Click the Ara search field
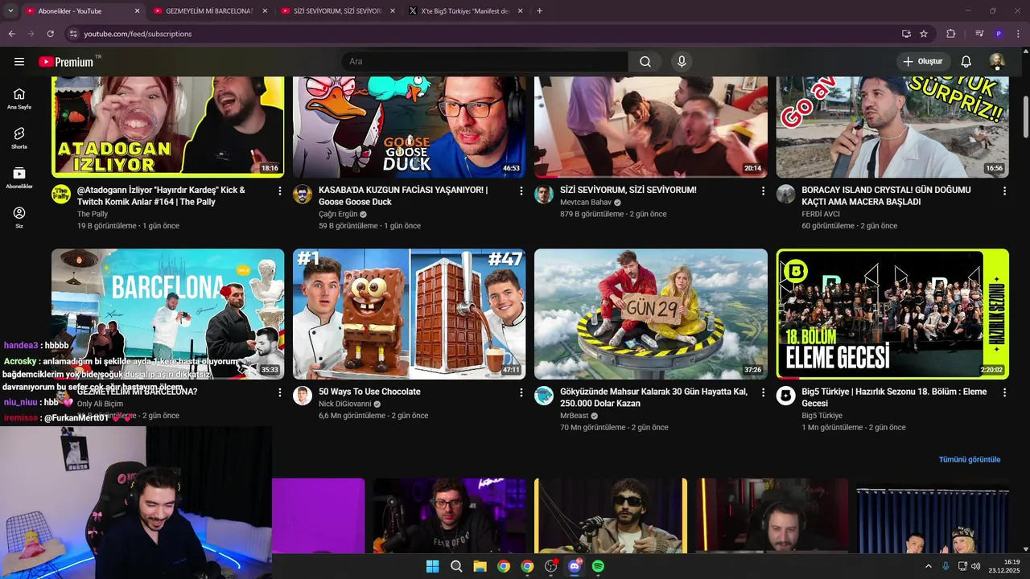The image size is (1030, 579). tap(485, 62)
